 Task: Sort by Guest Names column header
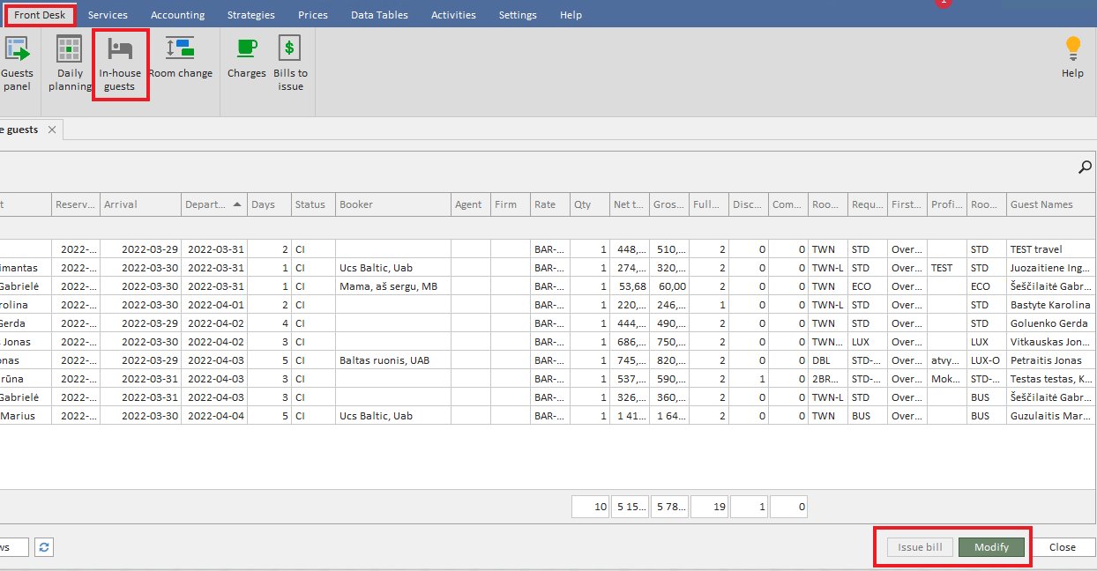click(x=1052, y=204)
